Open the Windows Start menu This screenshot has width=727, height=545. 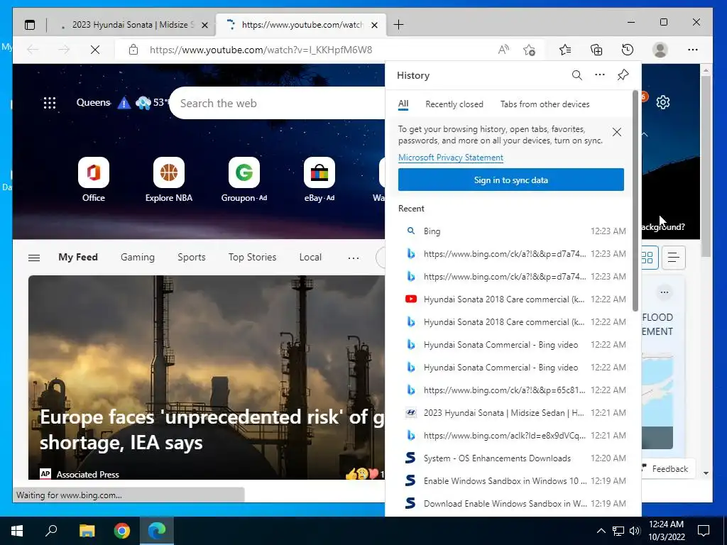click(17, 531)
